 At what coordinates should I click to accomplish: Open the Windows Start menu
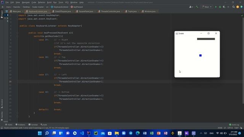click(40, 133)
